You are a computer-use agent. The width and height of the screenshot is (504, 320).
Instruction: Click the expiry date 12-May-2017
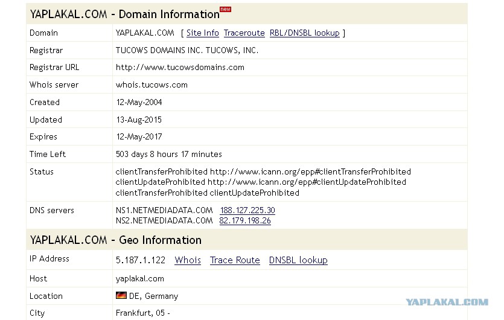coord(139,136)
